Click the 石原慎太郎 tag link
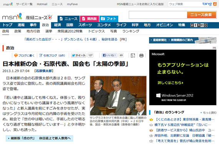Image resolution: width=219 pixels, height=145 pixels. [x=44, y=71]
